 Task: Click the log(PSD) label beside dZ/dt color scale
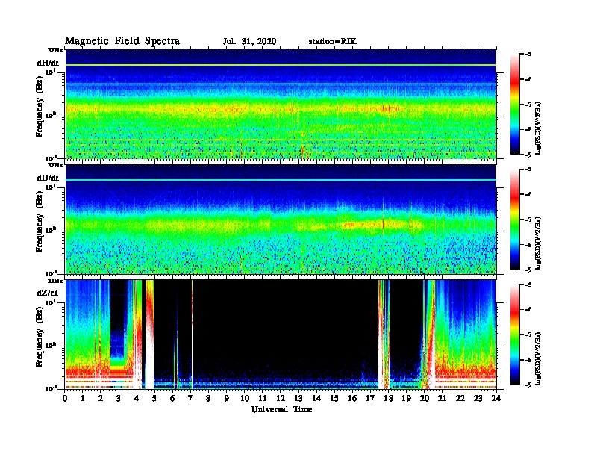click(x=538, y=358)
